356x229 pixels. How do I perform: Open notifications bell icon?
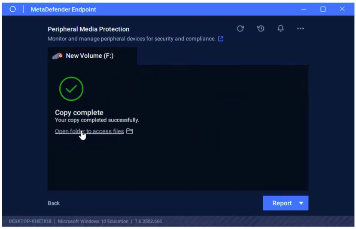280,28
